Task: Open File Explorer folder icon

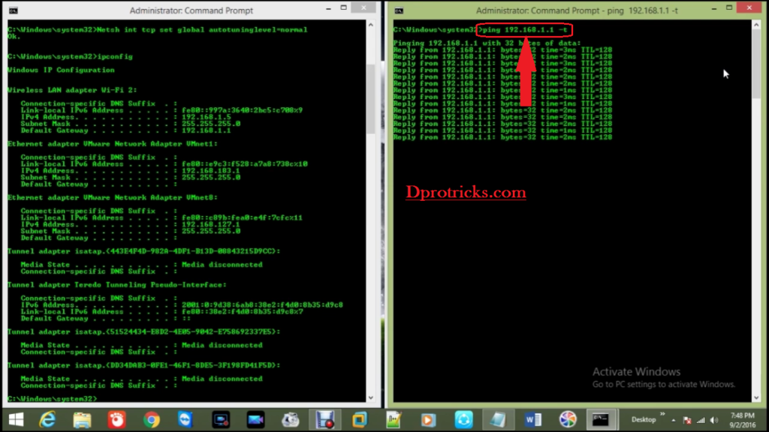Action: (82, 420)
